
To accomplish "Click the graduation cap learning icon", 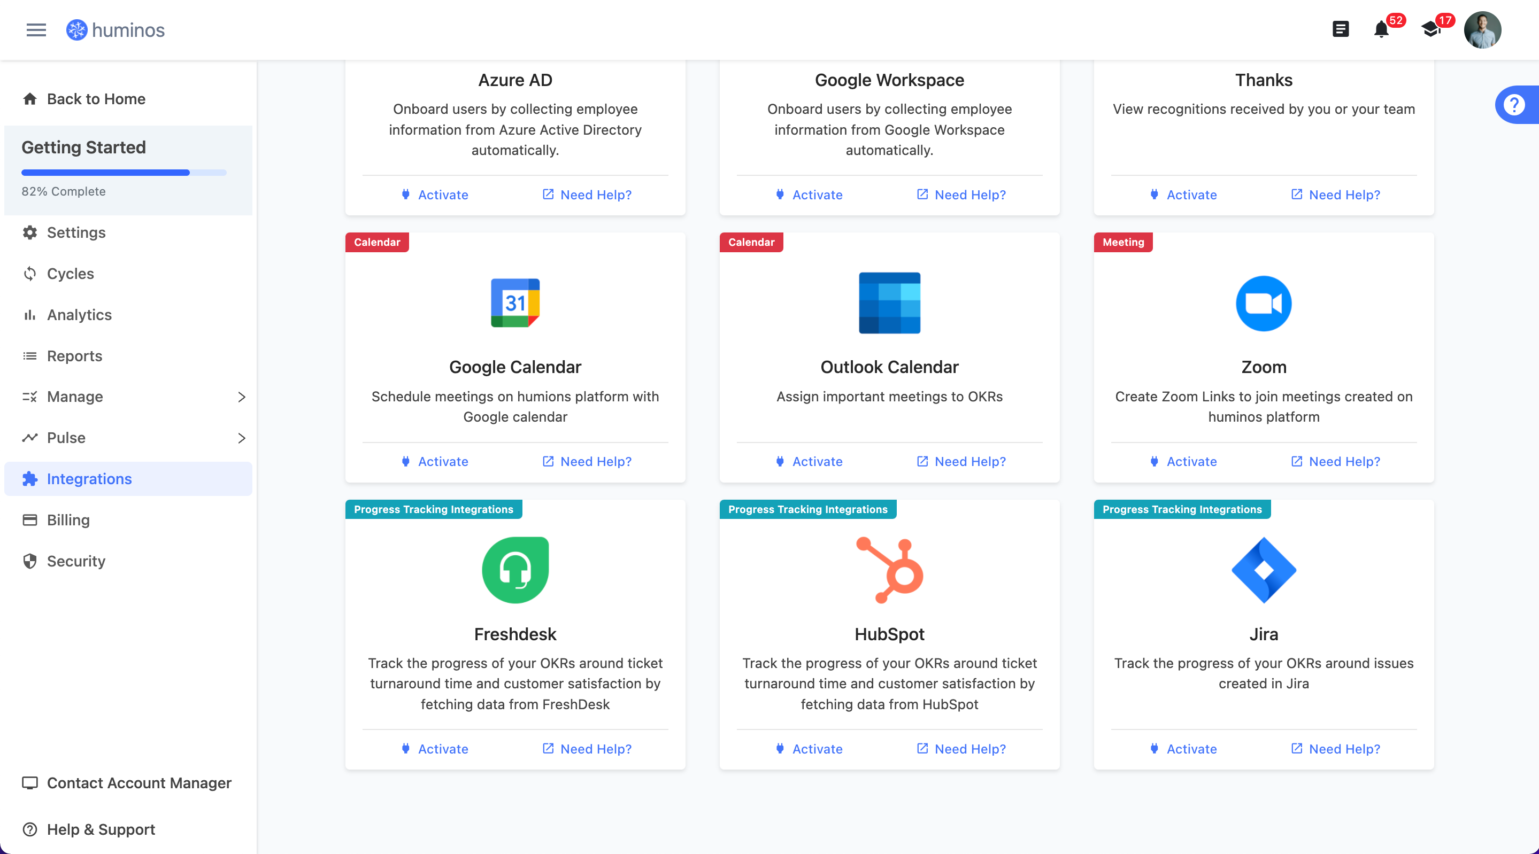I will tap(1430, 29).
